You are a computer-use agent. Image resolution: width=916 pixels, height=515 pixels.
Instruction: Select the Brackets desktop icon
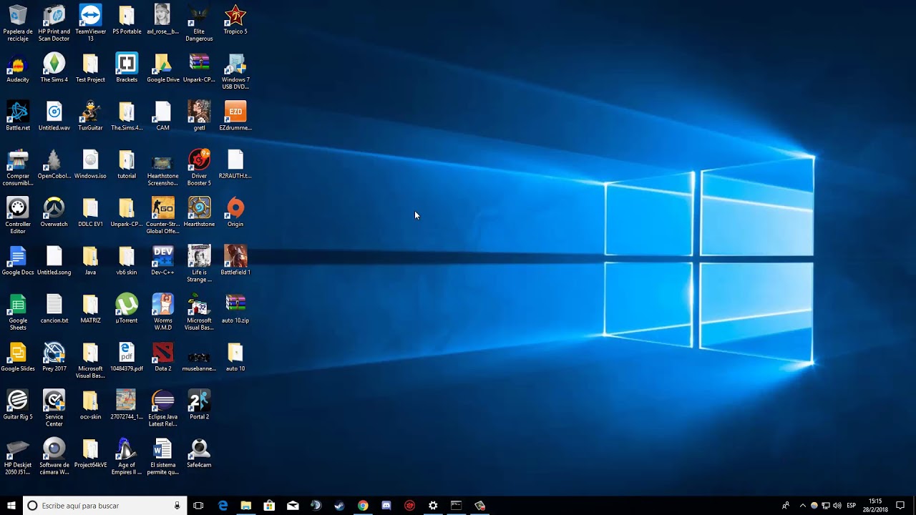[127, 68]
